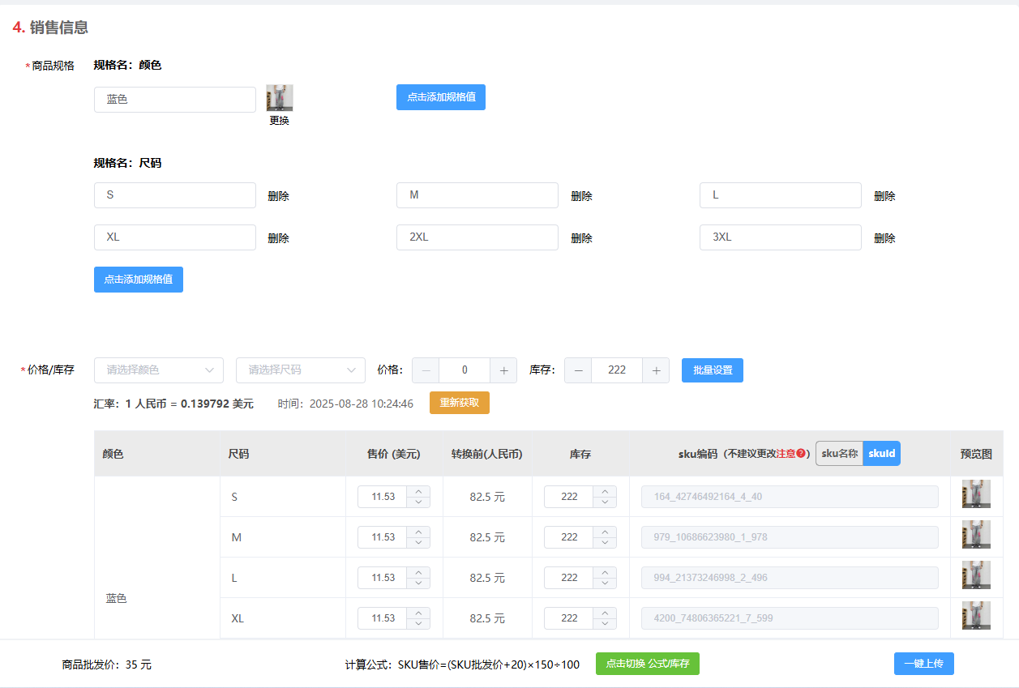Decrease the batch price with minus button
Screen dimensions: 1019x688
tap(426, 370)
